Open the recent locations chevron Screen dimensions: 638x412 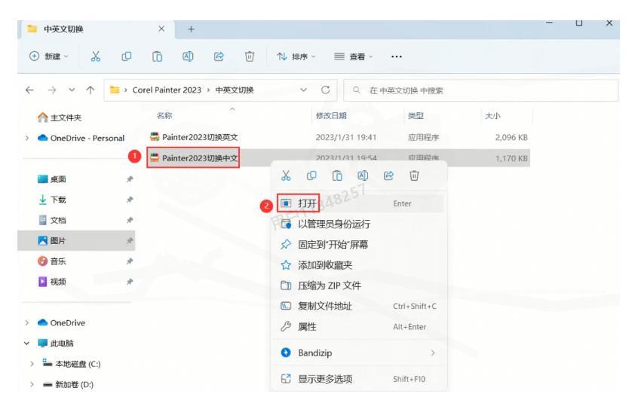(72, 90)
